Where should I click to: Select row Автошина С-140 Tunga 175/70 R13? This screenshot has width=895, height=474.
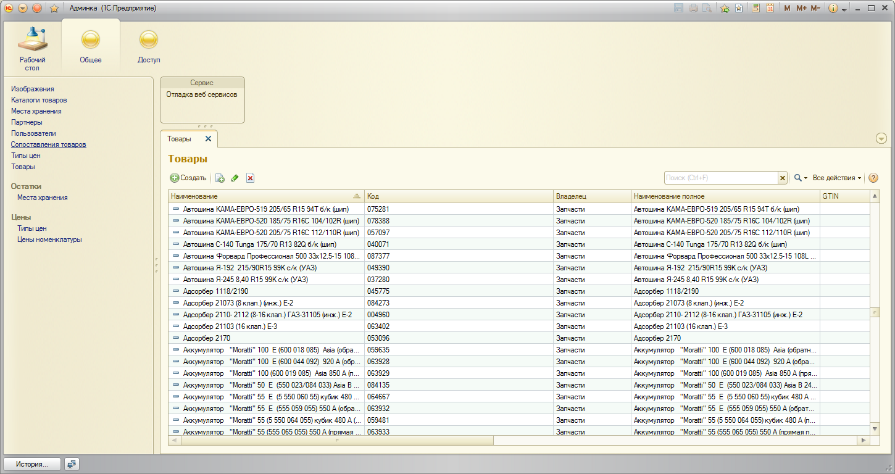[x=519, y=244]
